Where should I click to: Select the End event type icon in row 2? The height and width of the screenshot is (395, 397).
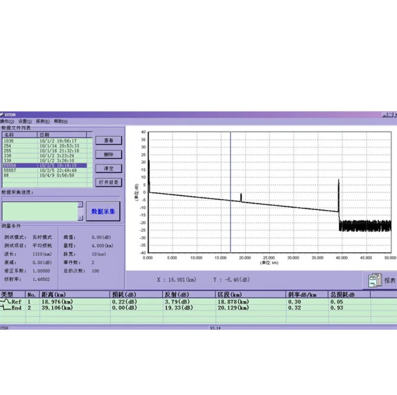5,308
